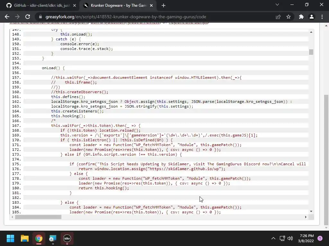Click the code box scroll-right arrow
The width and height of the screenshot is (329, 246).
click(306, 217)
